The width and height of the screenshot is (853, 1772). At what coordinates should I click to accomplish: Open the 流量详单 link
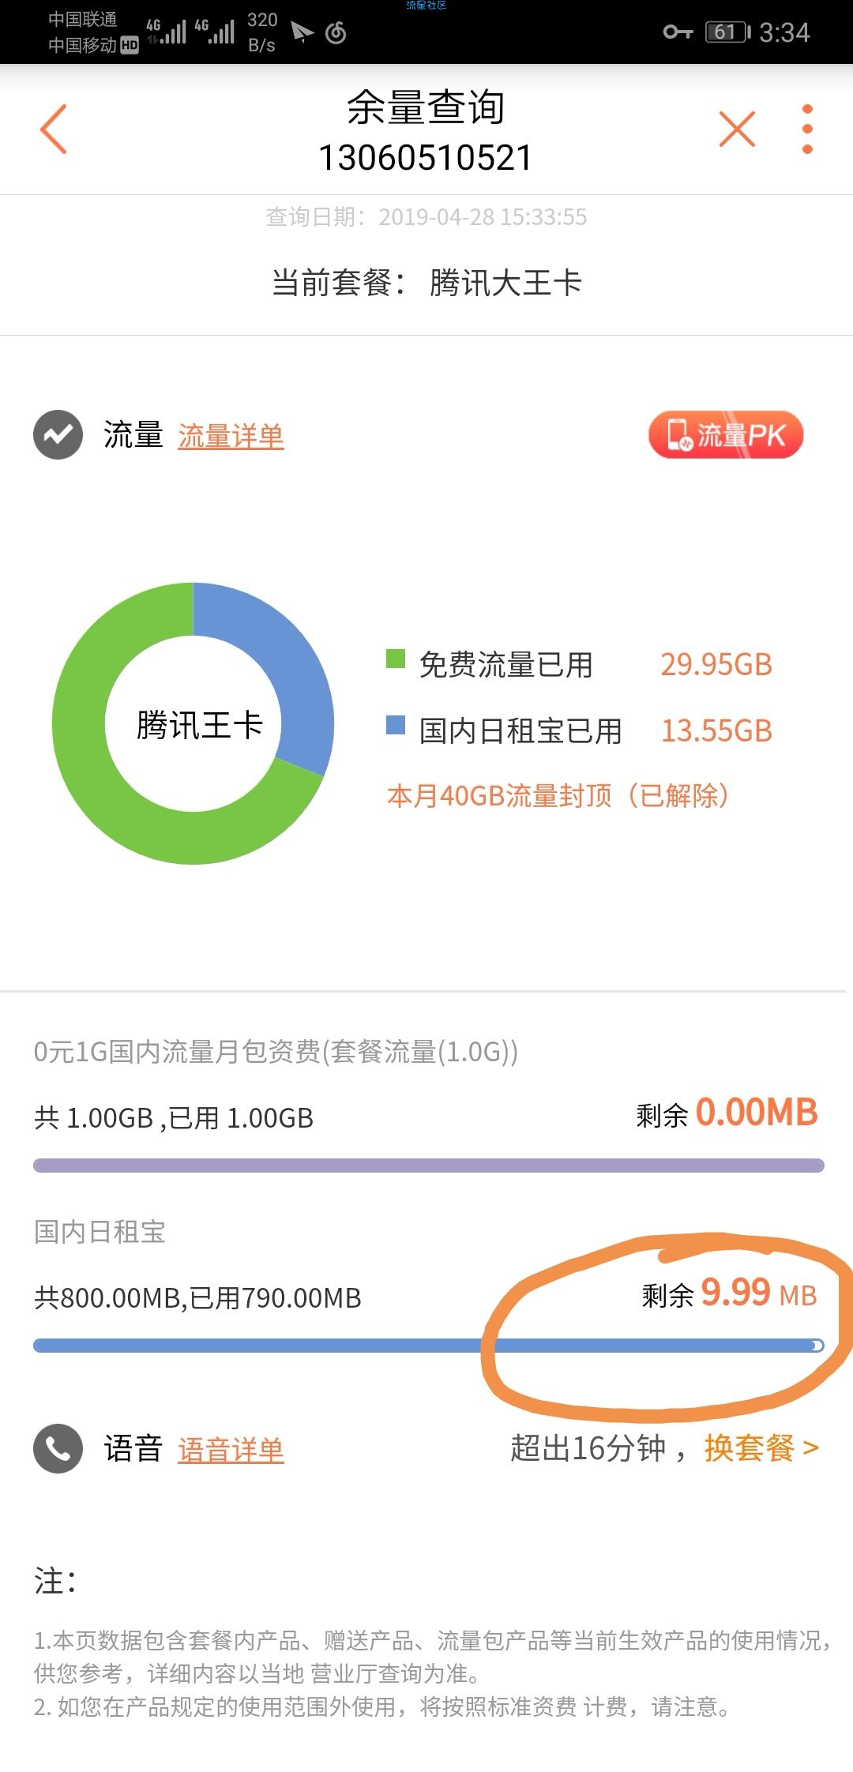[231, 436]
